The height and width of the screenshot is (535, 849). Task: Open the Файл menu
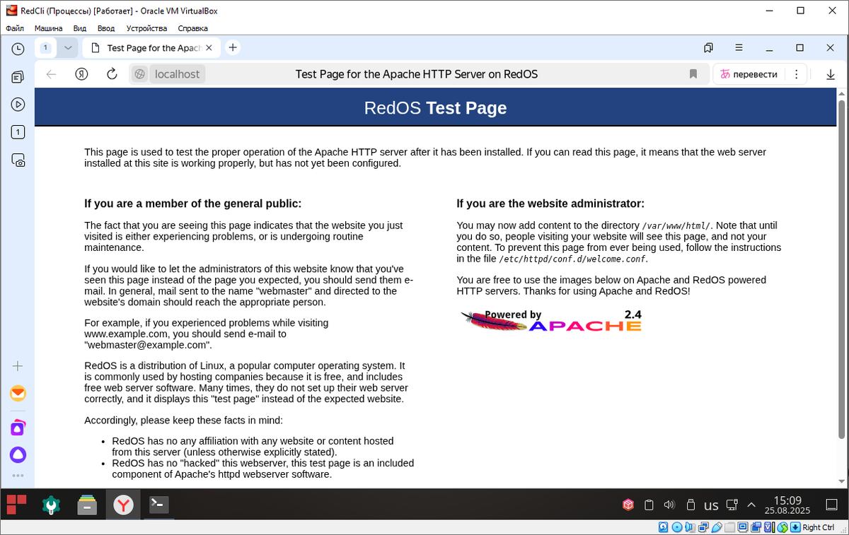[15, 28]
